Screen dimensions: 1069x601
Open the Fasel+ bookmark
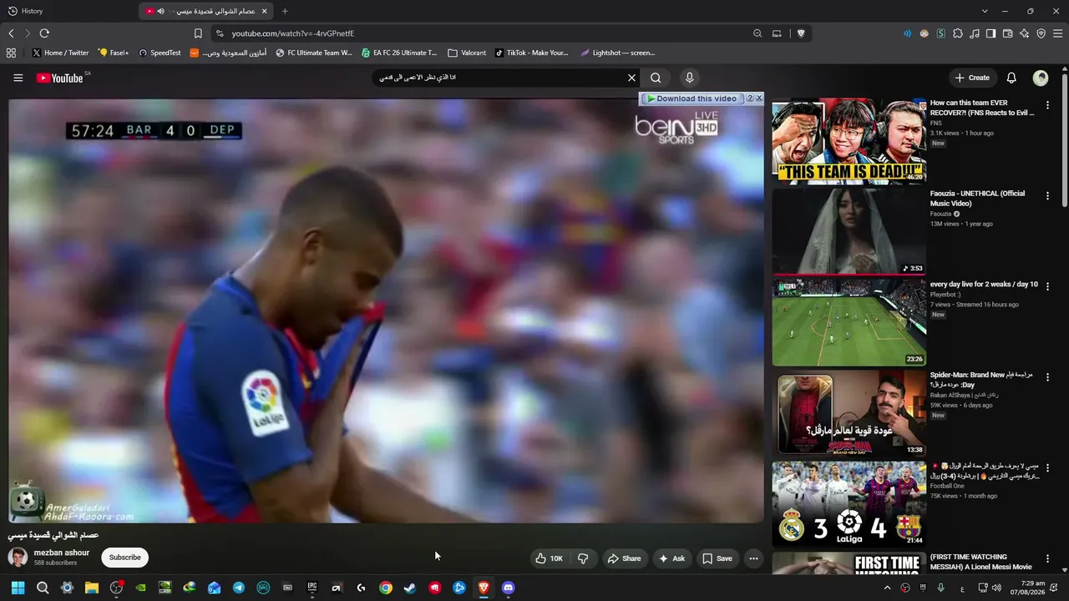(x=114, y=53)
